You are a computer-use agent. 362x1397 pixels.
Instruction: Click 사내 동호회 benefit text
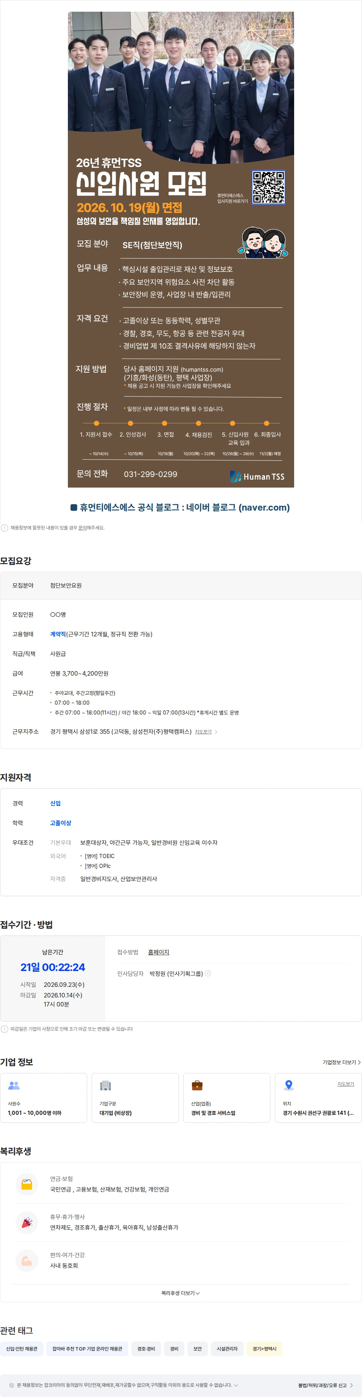tap(64, 1266)
